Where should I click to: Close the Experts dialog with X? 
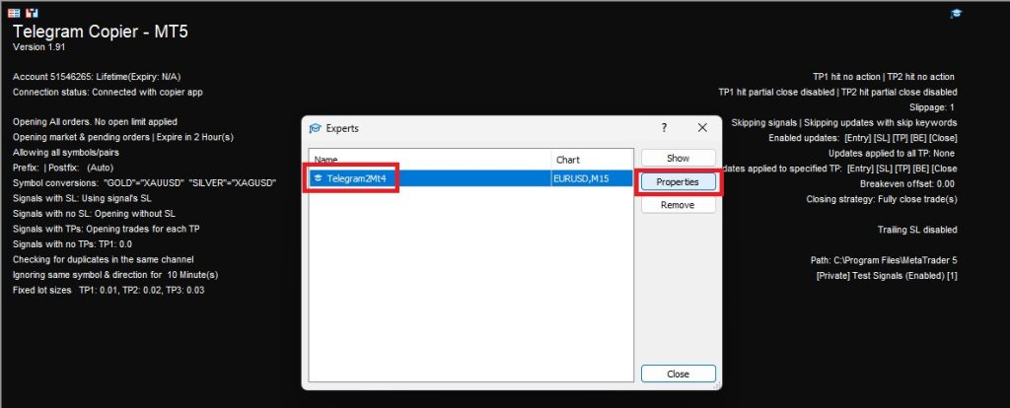702,128
